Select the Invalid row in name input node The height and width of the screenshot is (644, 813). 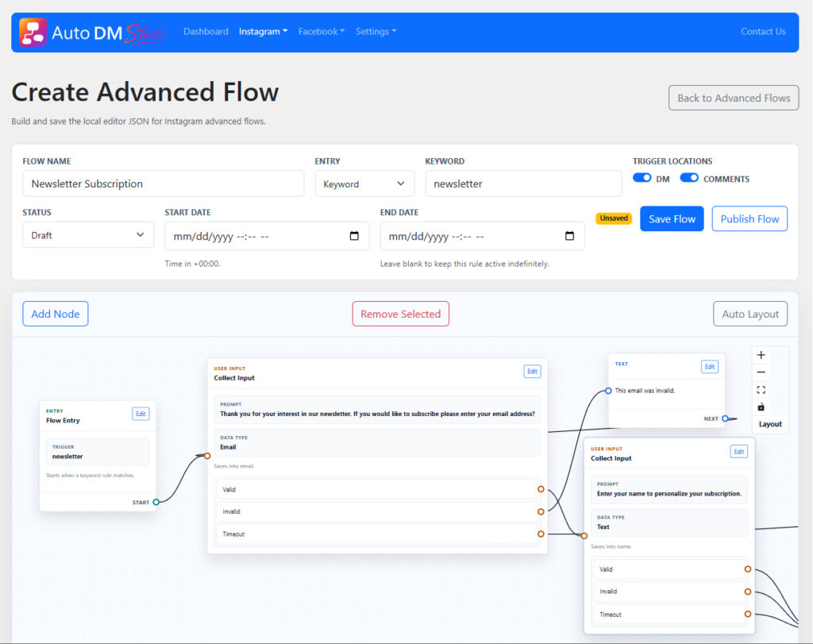(x=669, y=592)
